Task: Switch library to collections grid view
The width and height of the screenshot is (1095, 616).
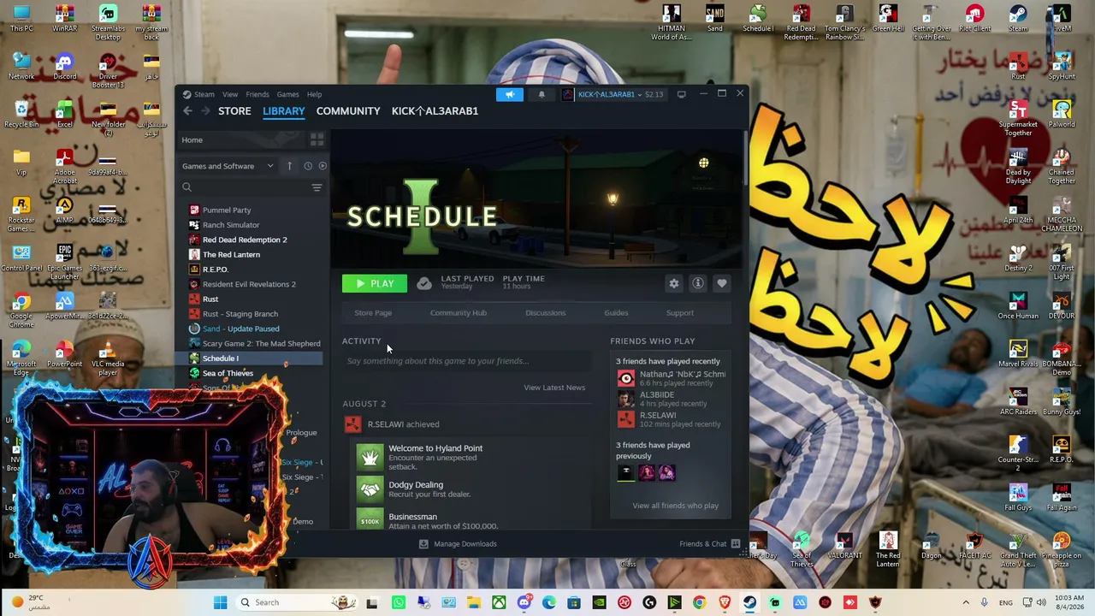Action: [x=317, y=139]
